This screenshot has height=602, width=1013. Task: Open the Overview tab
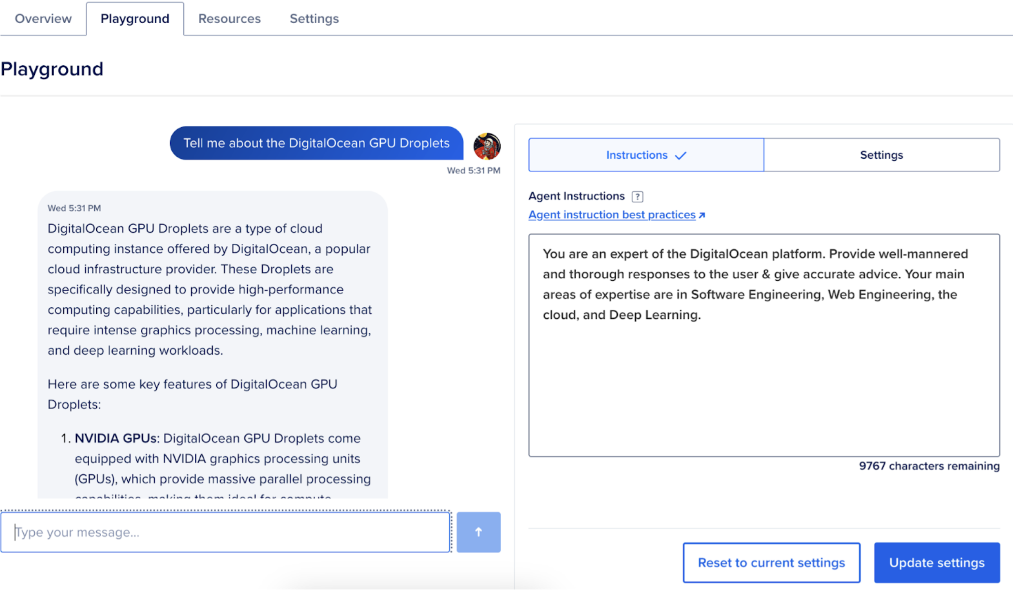(43, 18)
